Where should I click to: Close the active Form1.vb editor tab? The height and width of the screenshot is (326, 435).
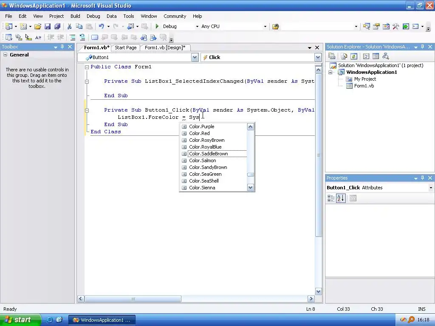click(317, 48)
